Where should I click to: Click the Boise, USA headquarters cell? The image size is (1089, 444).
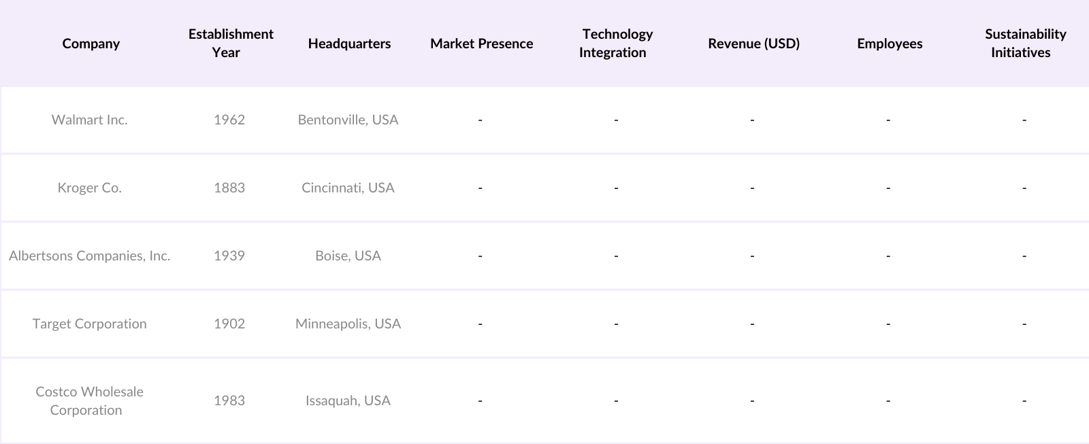pyautogui.click(x=348, y=256)
